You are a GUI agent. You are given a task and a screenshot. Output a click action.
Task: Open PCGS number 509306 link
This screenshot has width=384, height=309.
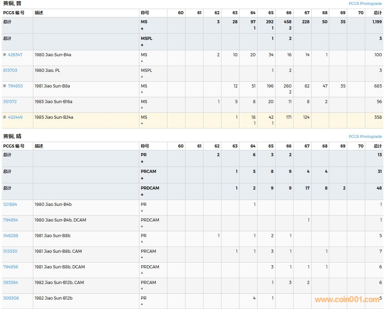coord(10,298)
